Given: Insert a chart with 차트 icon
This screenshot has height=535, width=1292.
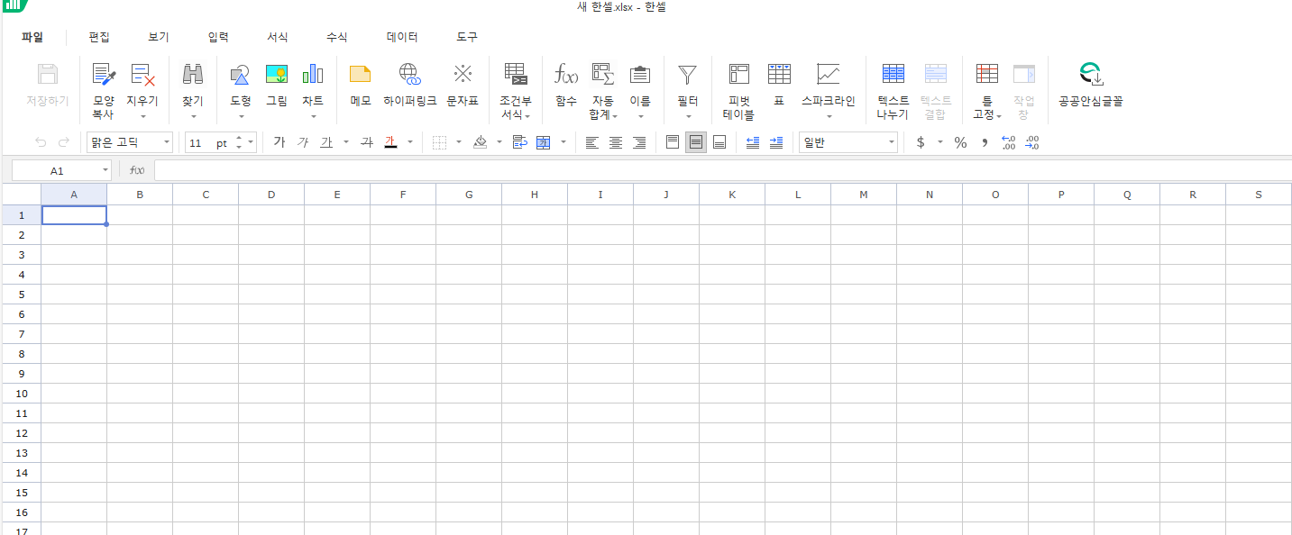Looking at the screenshot, I should [313, 74].
